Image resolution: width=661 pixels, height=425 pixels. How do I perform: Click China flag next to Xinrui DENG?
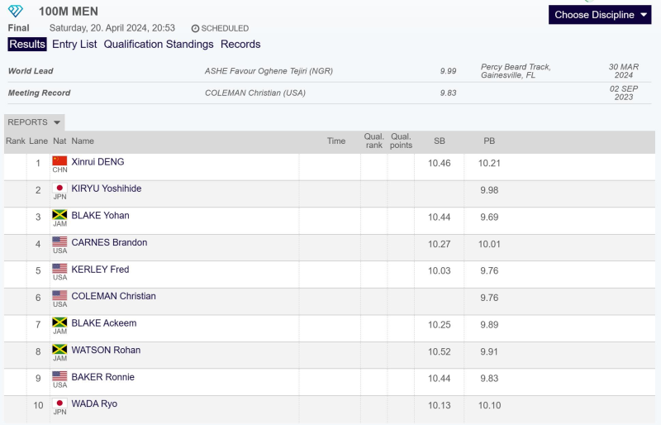[59, 161]
